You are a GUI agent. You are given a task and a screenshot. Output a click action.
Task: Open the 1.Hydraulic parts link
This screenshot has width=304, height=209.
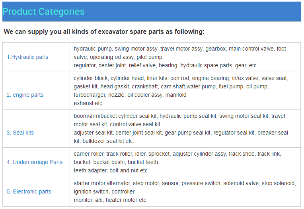click(x=27, y=57)
